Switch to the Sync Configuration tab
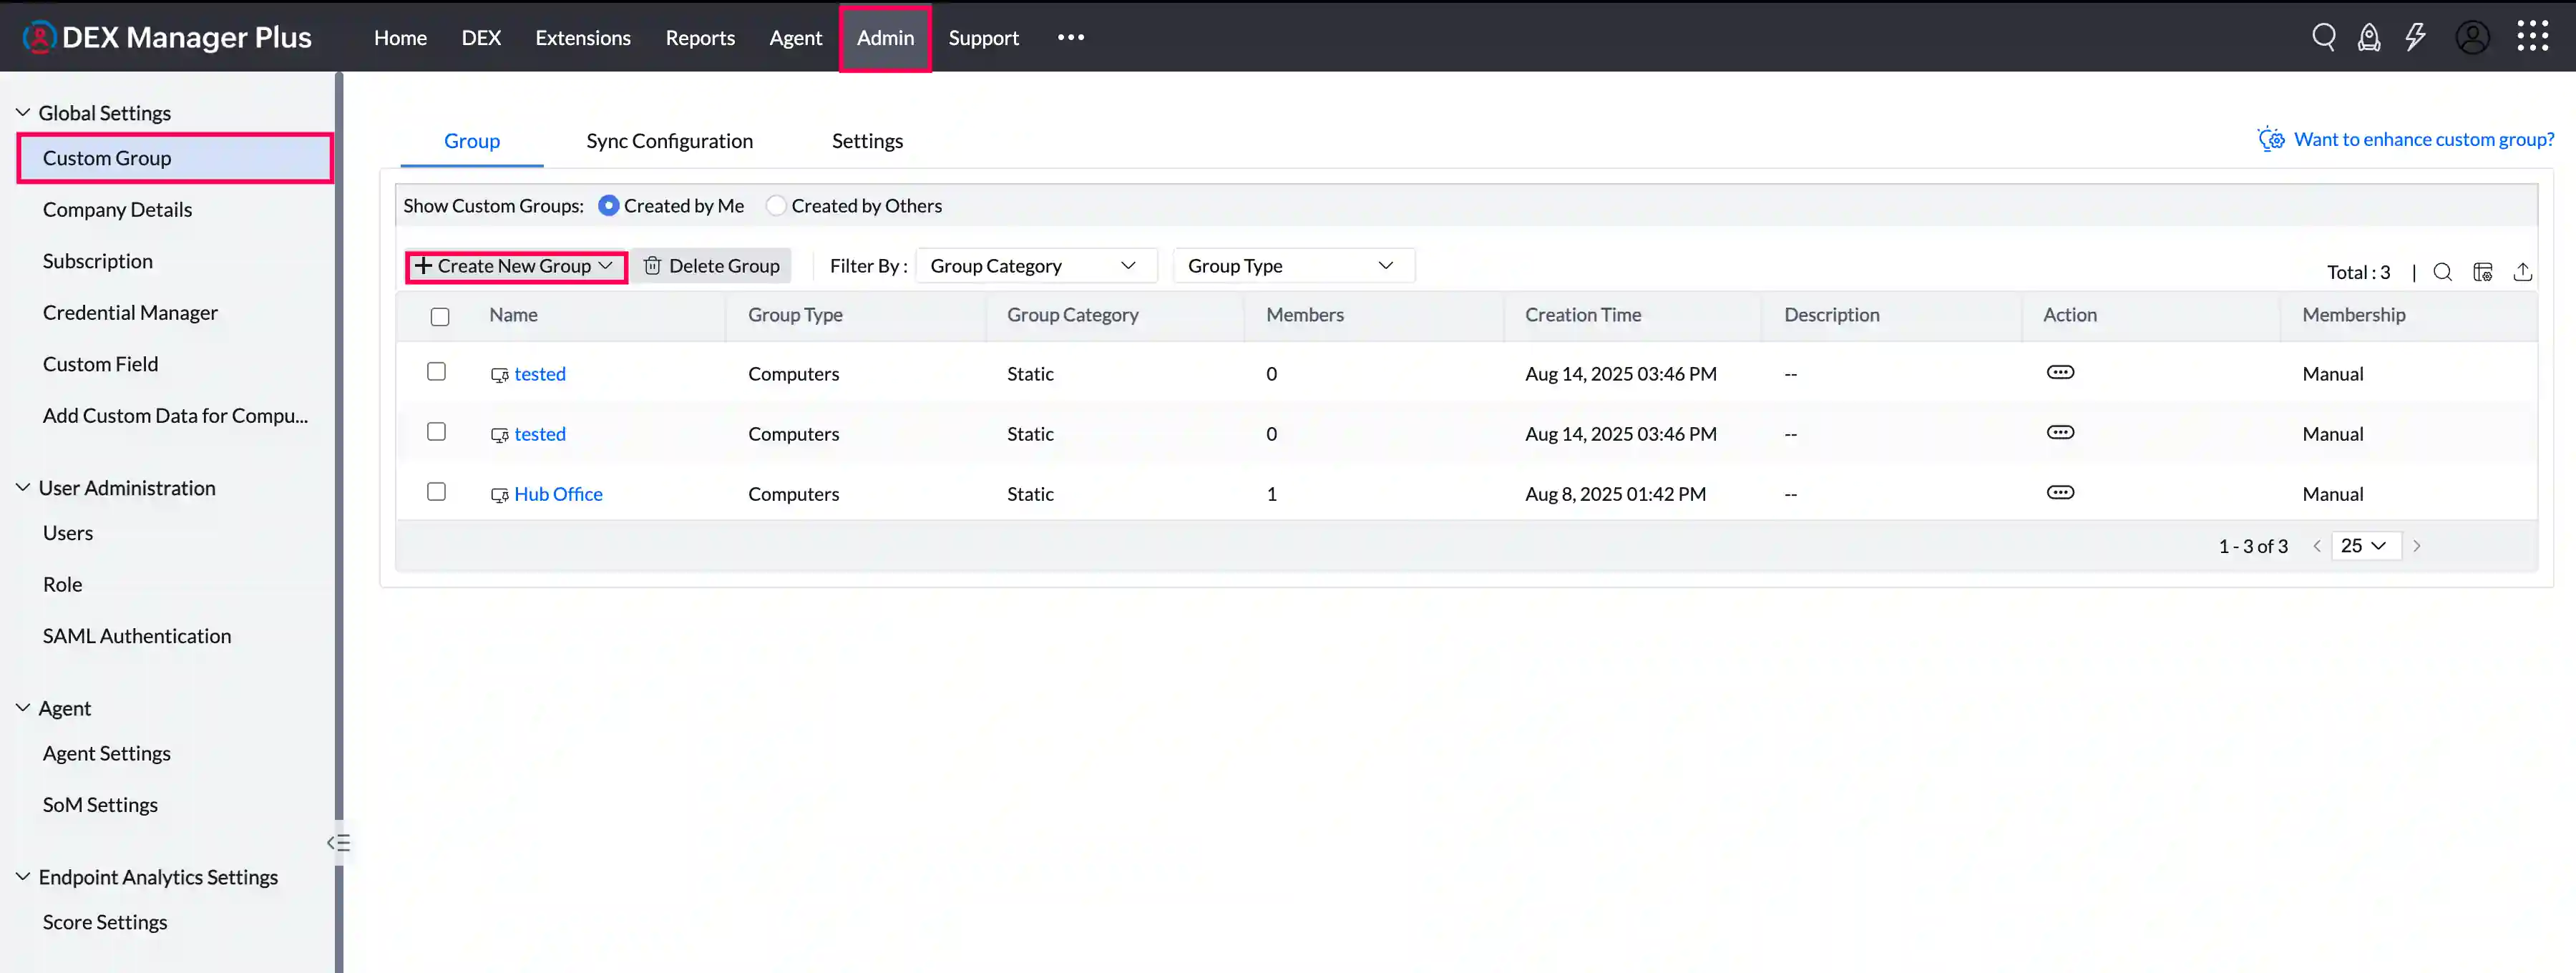Screen dimensions: 2576x973 tap(669, 141)
